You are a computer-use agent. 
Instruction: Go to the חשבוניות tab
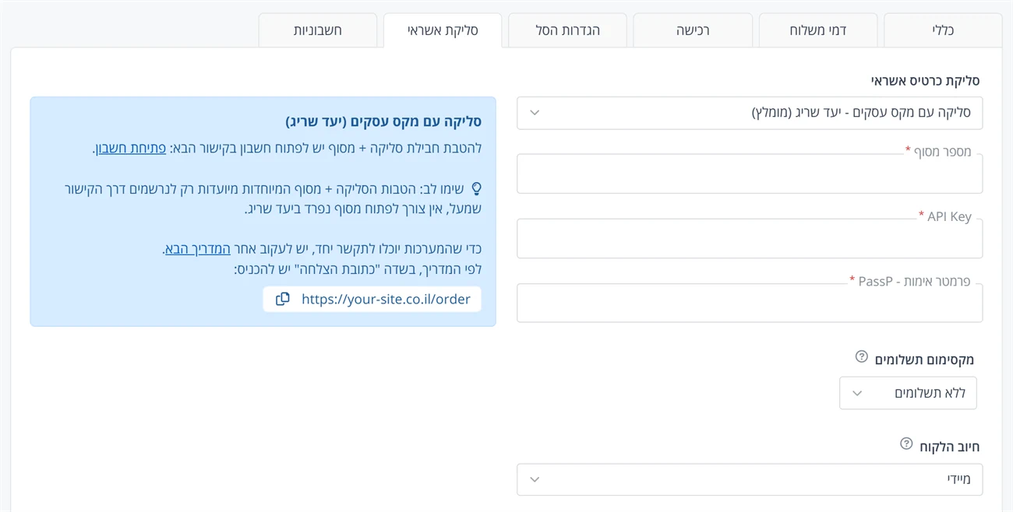coord(318,30)
